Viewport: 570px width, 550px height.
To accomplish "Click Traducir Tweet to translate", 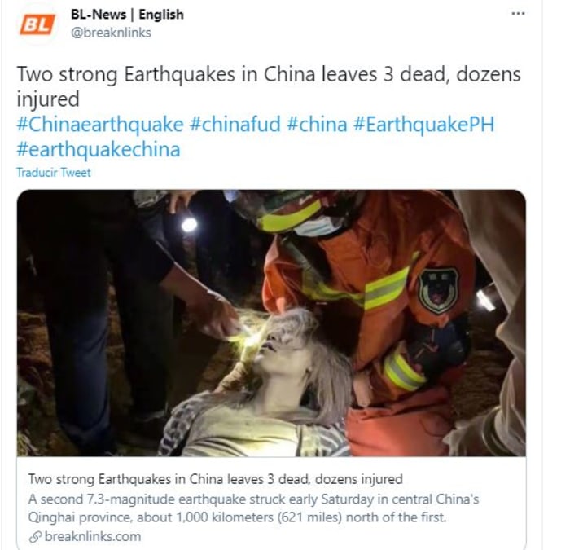I will tap(54, 173).
